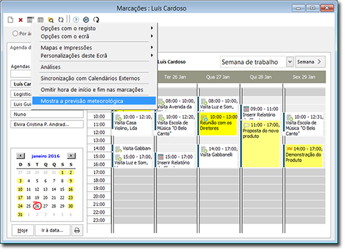Open Wednesday 08:00 Visita Luz e Som

[218, 104]
